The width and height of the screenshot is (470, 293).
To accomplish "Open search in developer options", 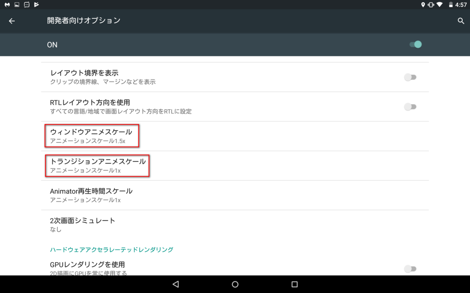I will pos(461,21).
